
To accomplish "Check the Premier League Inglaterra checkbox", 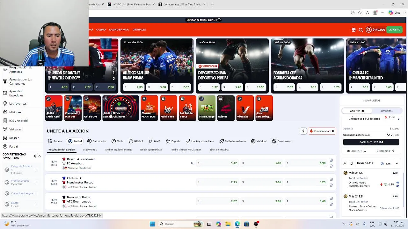I will (x=36, y=182).
